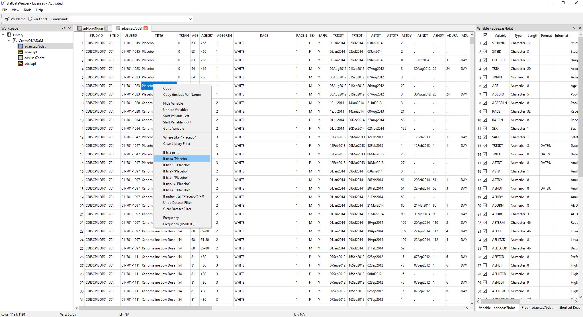Click the USUBJID column header
The height and width of the screenshot is (317, 583).
(x=131, y=36)
